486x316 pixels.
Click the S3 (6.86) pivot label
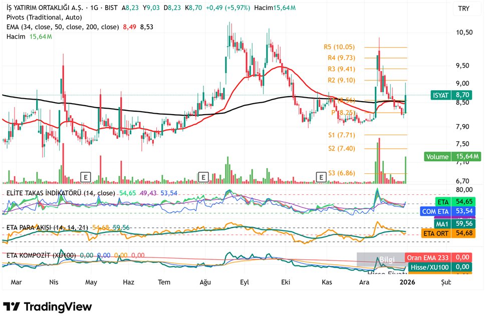pos(342,173)
